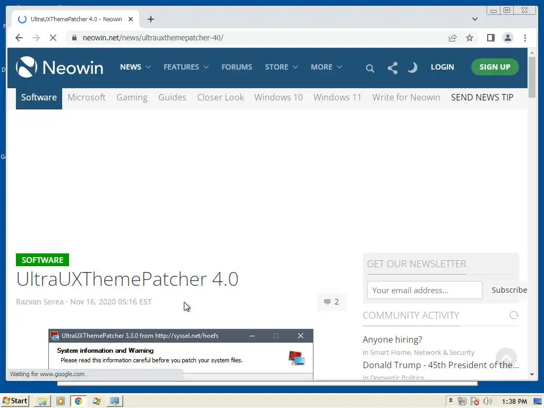
Task: Click the newsletter Subscribe button
Action: (x=509, y=290)
